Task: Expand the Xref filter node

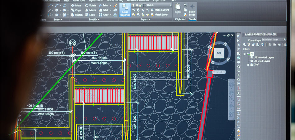Action: tap(248, 65)
